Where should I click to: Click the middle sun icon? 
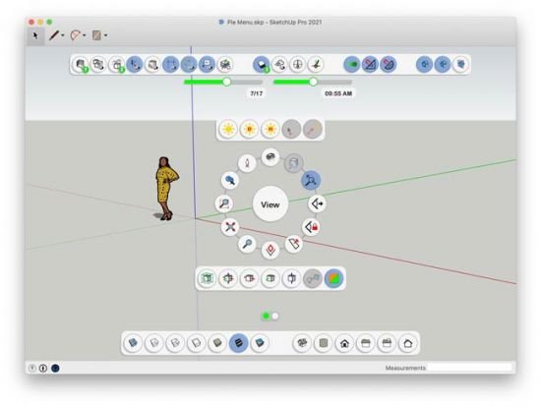249,130
